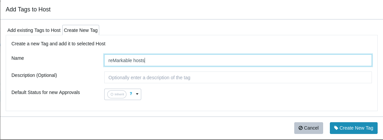Screen dimensions: 383x140
Task: Click the Description (Optional) label
Action: click(x=34, y=75)
